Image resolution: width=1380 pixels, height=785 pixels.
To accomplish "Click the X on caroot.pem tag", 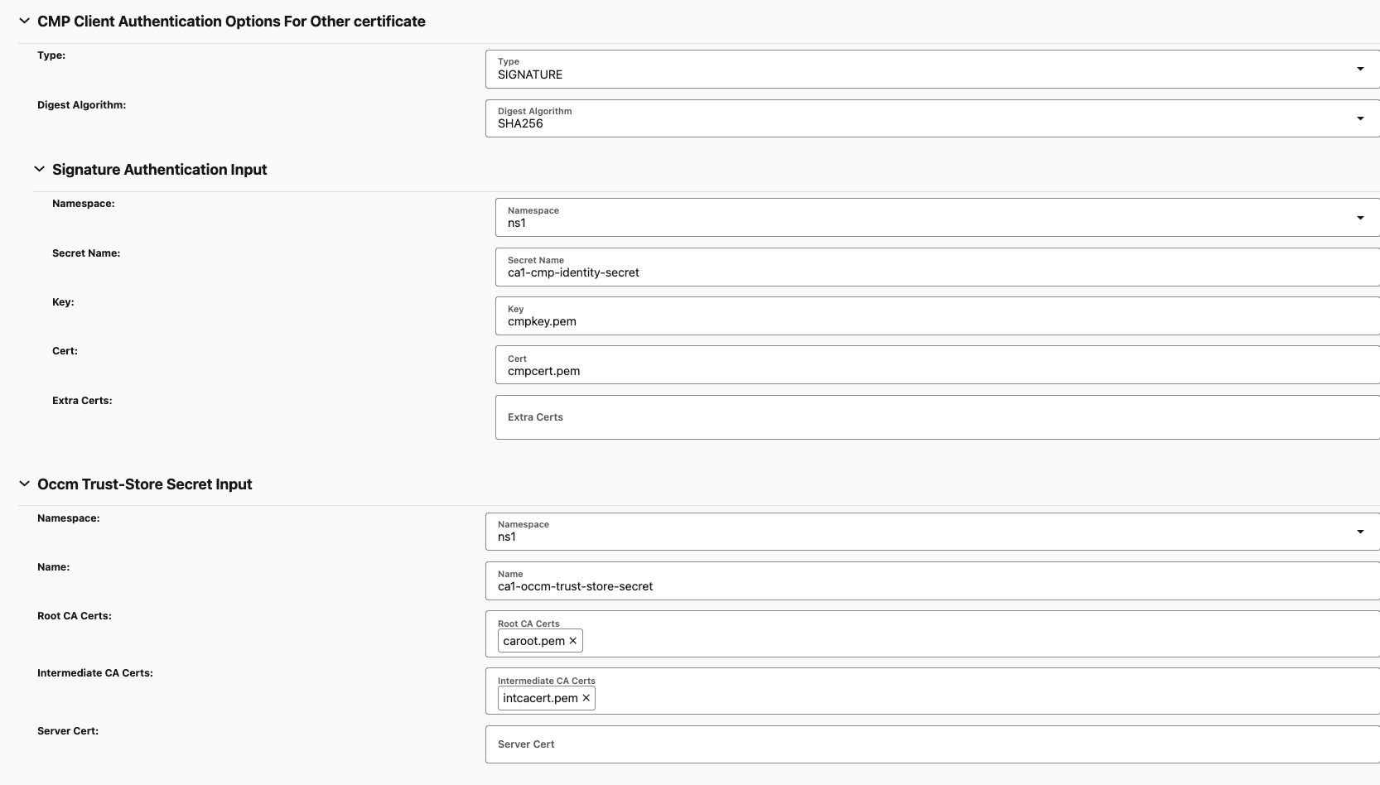I will click(x=572, y=641).
